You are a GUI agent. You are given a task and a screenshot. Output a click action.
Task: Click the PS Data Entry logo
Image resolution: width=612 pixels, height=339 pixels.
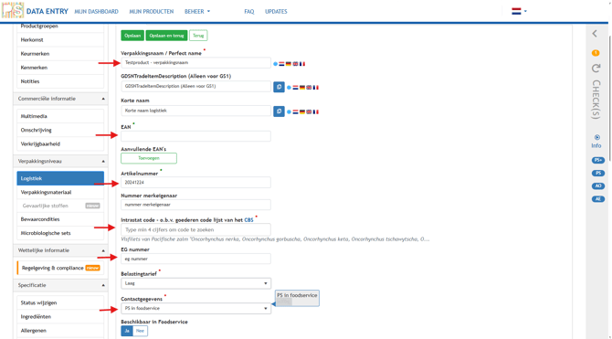(x=13, y=11)
